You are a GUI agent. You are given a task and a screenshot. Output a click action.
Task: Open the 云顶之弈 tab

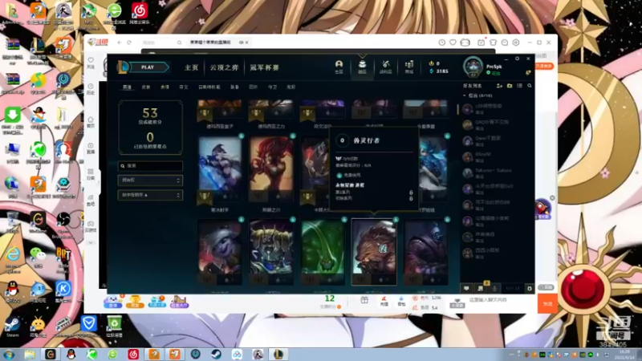(224, 67)
